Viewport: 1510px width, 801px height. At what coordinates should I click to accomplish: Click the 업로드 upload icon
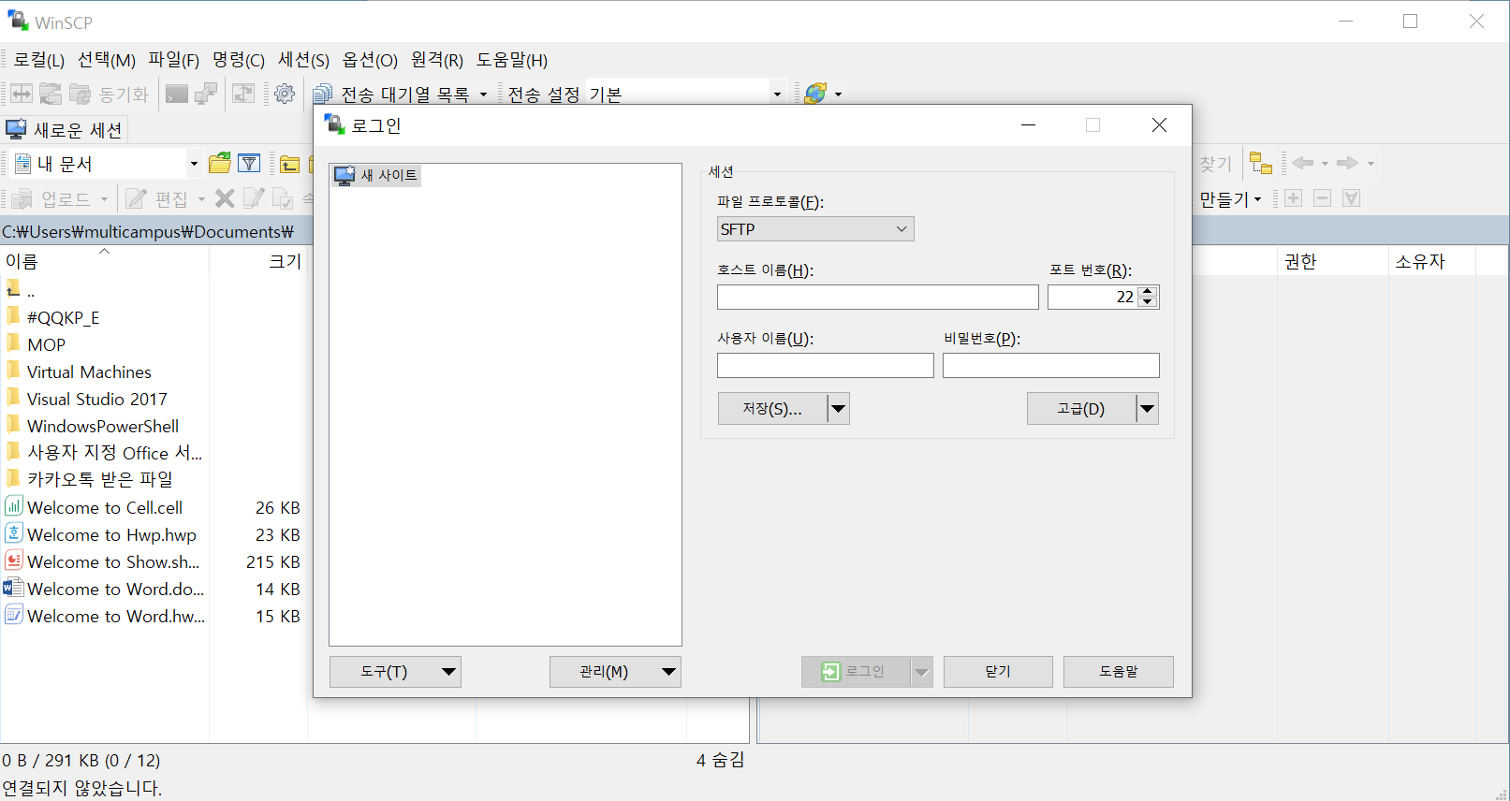(22, 198)
